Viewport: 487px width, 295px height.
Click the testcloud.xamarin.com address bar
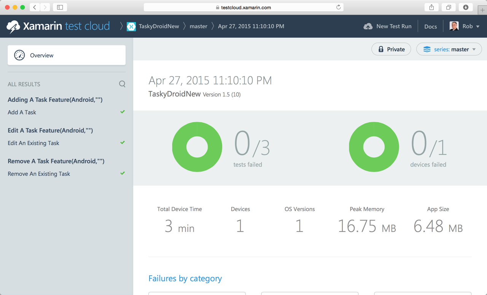click(x=243, y=7)
